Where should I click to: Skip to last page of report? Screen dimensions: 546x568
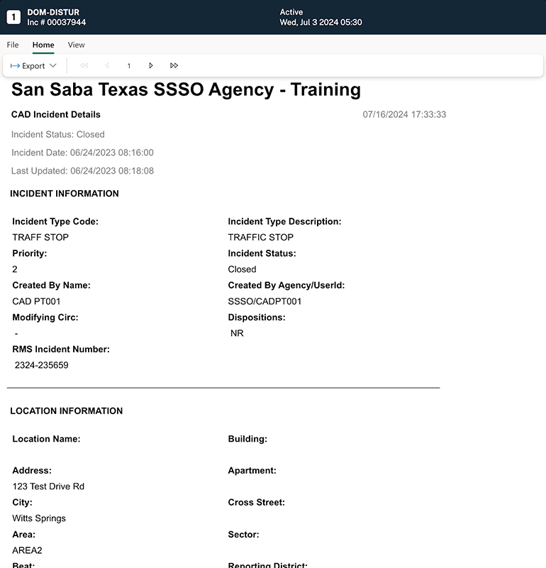tap(174, 66)
